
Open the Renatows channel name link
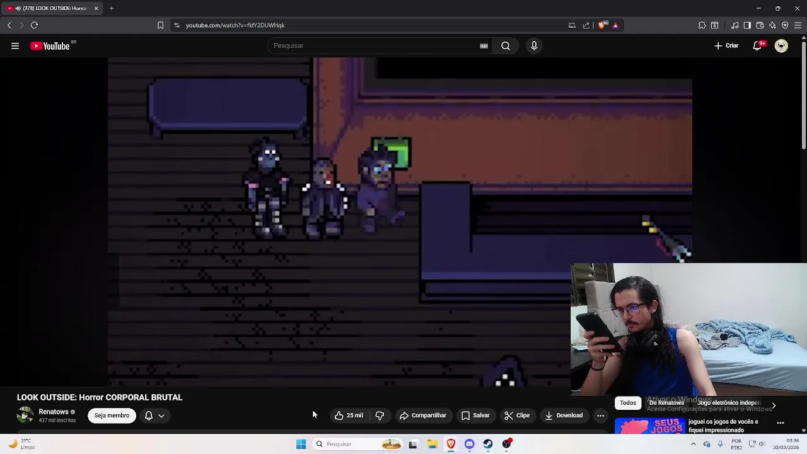coord(54,412)
